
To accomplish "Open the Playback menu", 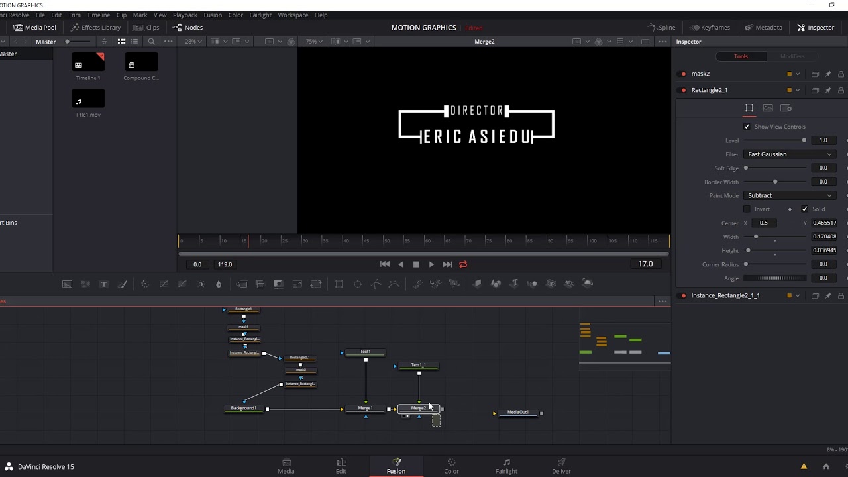I will (185, 15).
